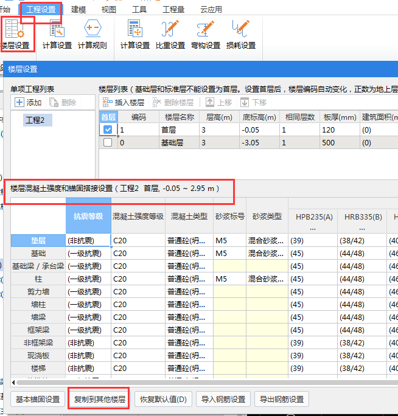
Task: Click 复制到其他楼层 button
Action: pos(99,399)
